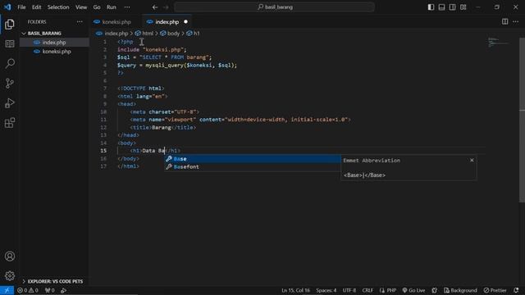This screenshot has width=525, height=295.
Task: Open the Run and Debug view
Action: [10, 102]
